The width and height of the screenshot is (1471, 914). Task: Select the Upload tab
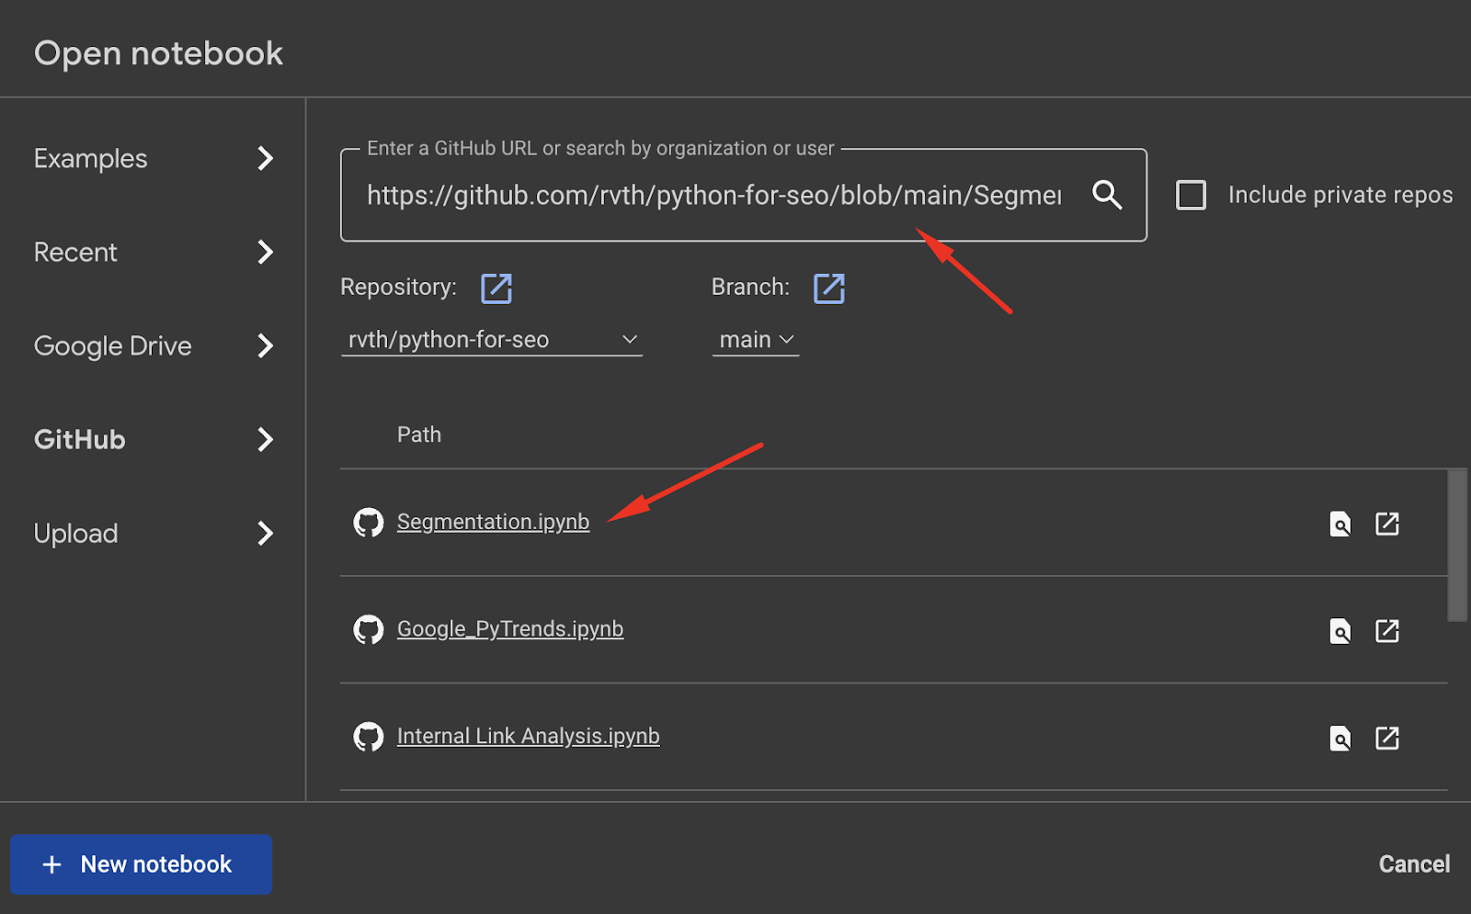click(76, 534)
